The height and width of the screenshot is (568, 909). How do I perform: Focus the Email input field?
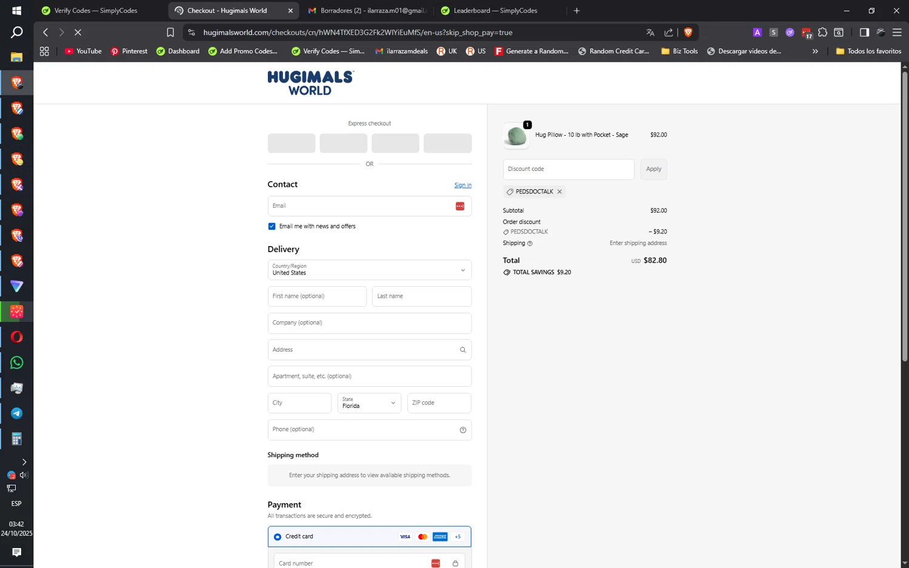(370, 206)
